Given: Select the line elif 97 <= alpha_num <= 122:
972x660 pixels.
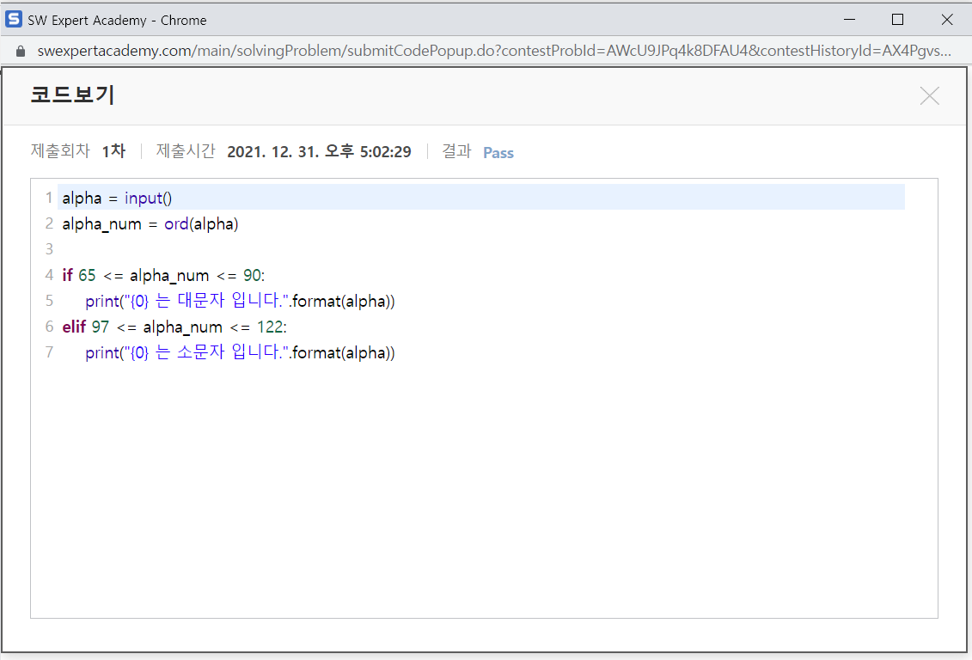Looking at the screenshot, I should pos(174,327).
